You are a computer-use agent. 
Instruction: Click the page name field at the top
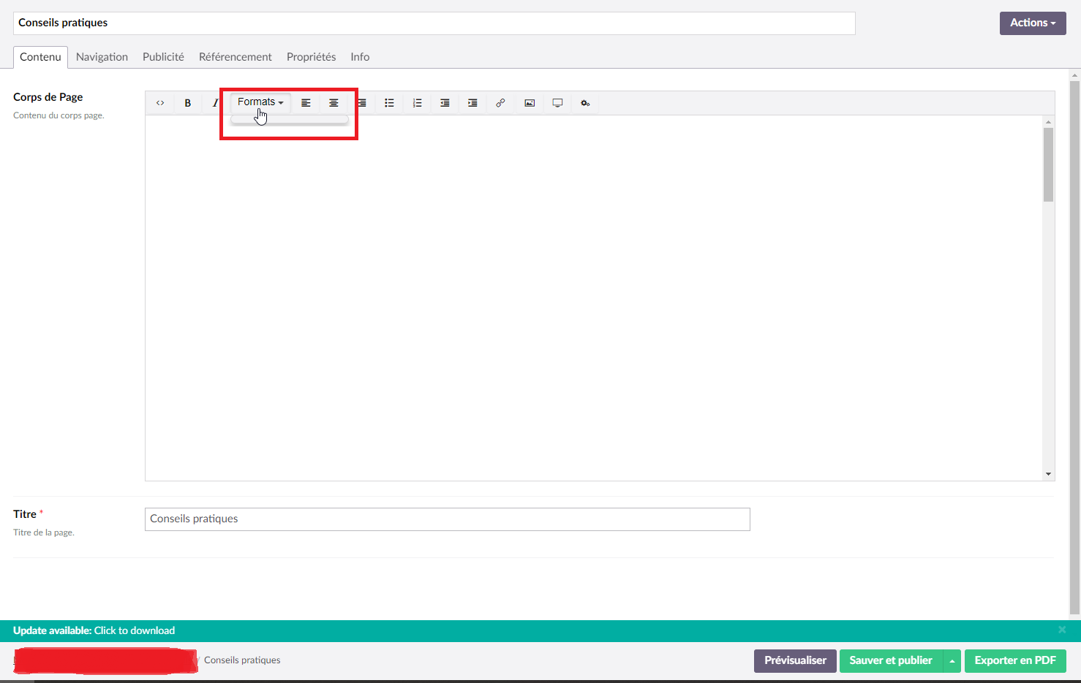(434, 23)
